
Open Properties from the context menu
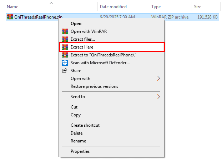[80, 151]
